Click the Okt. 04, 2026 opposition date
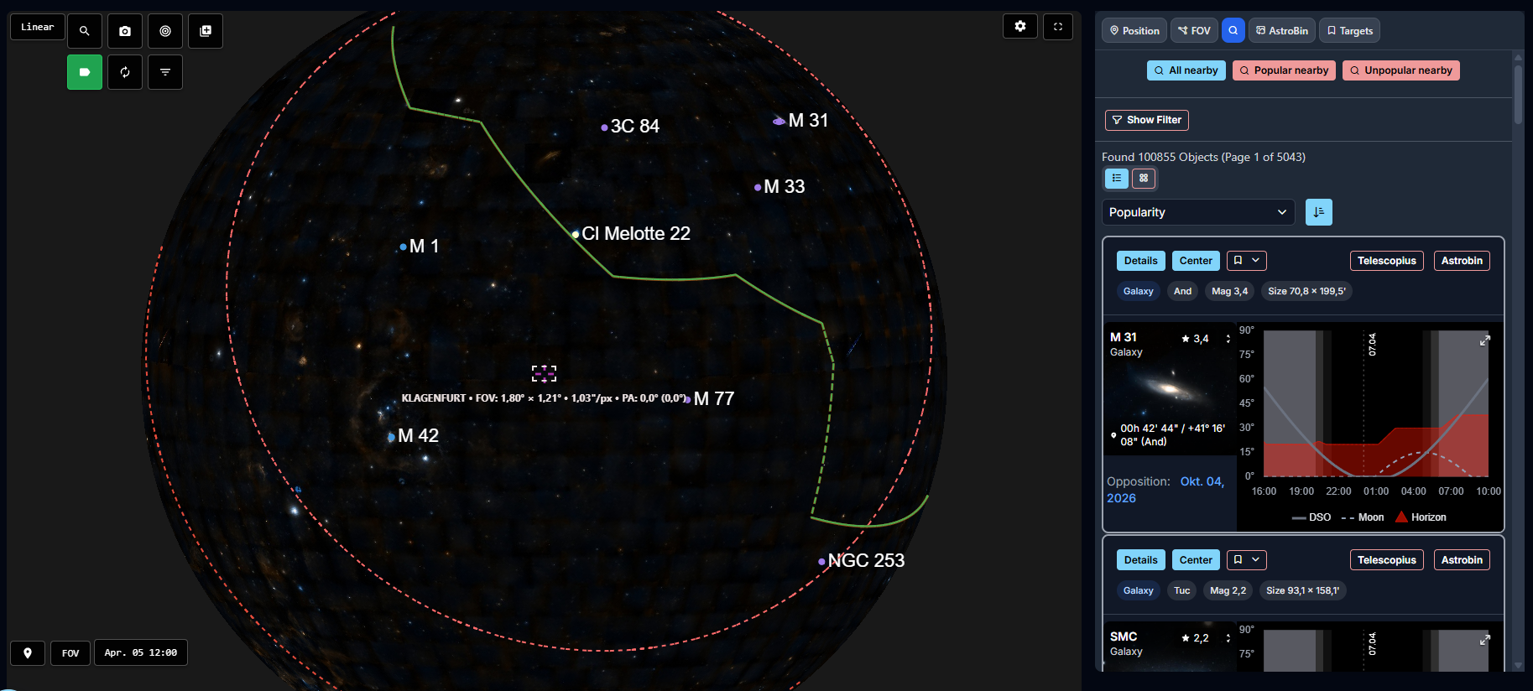The image size is (1533, 691). tap(1165, 490)
